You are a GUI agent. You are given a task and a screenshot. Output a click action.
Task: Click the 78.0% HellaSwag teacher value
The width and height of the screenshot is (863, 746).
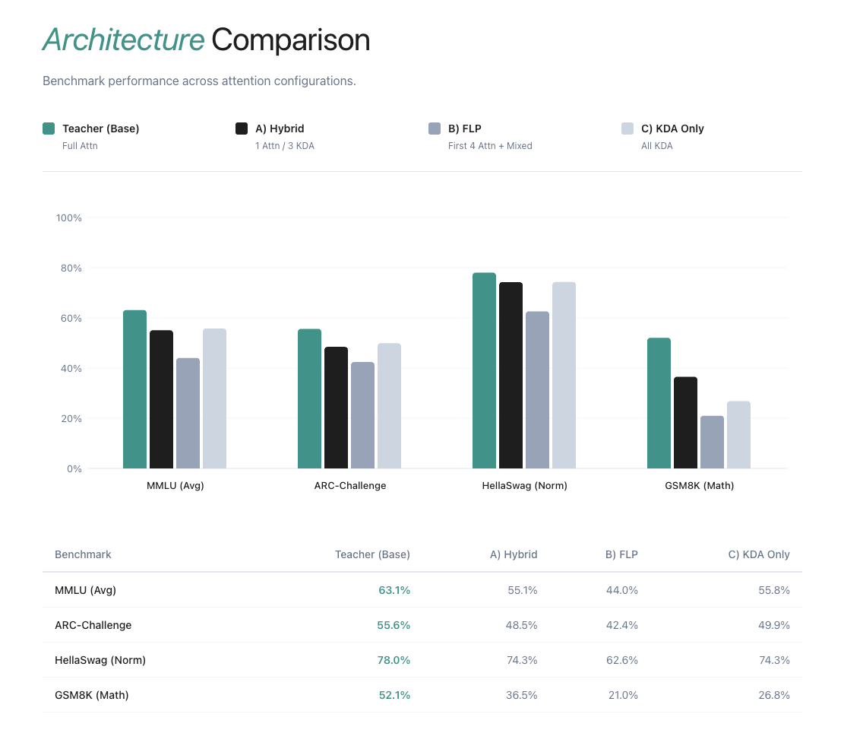coord(394,660)
